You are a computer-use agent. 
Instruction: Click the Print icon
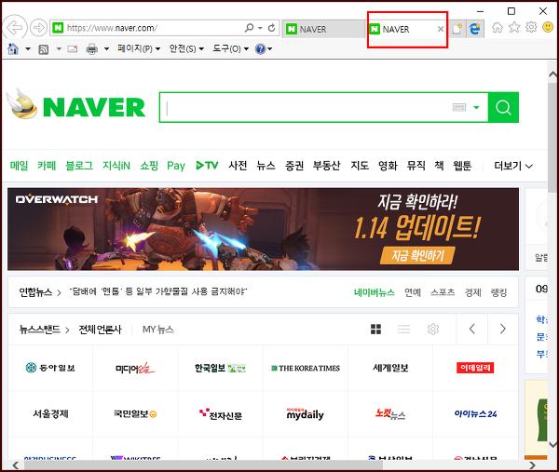click(92, 48)
